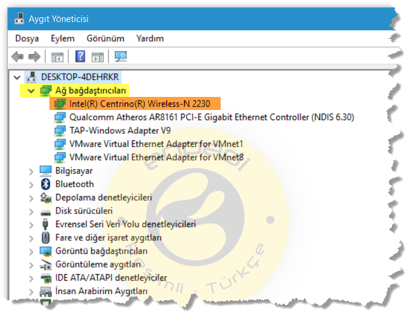Click the Aygıt Yöneticisi title bar icon
This screenshot has height=321, width=414.
point(19,19)
